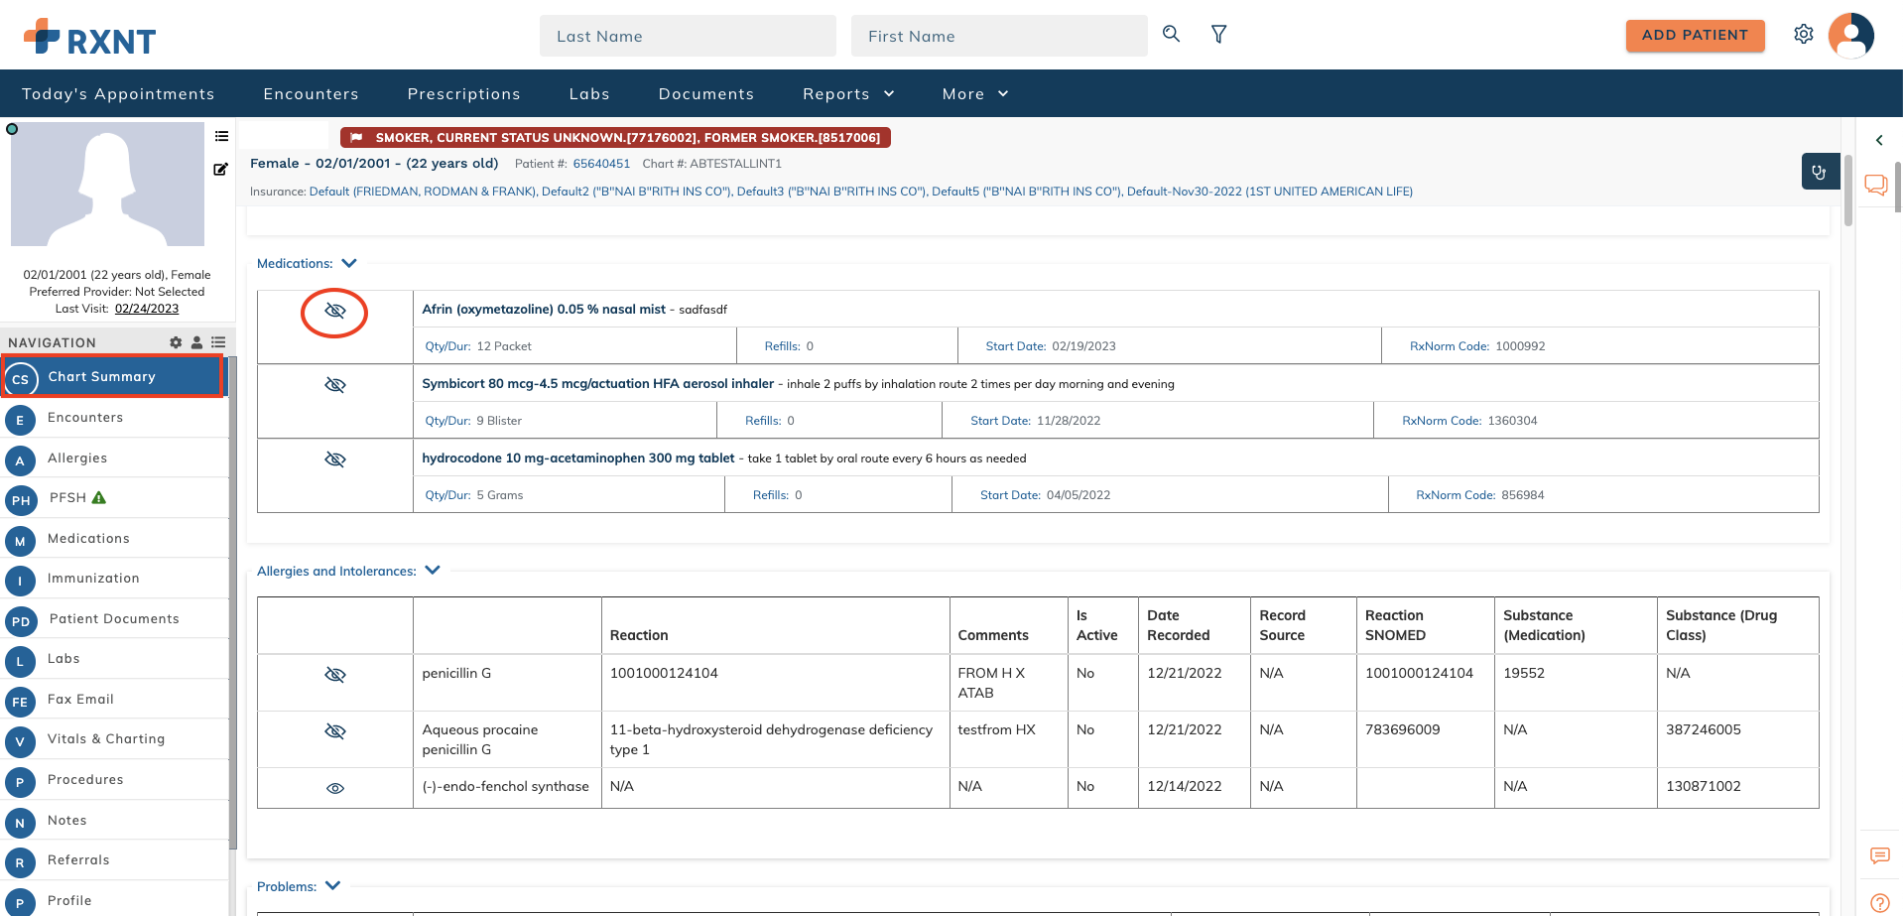Open patient number 65640451 link
The image size is (1903, 916).
coord(601,164)
